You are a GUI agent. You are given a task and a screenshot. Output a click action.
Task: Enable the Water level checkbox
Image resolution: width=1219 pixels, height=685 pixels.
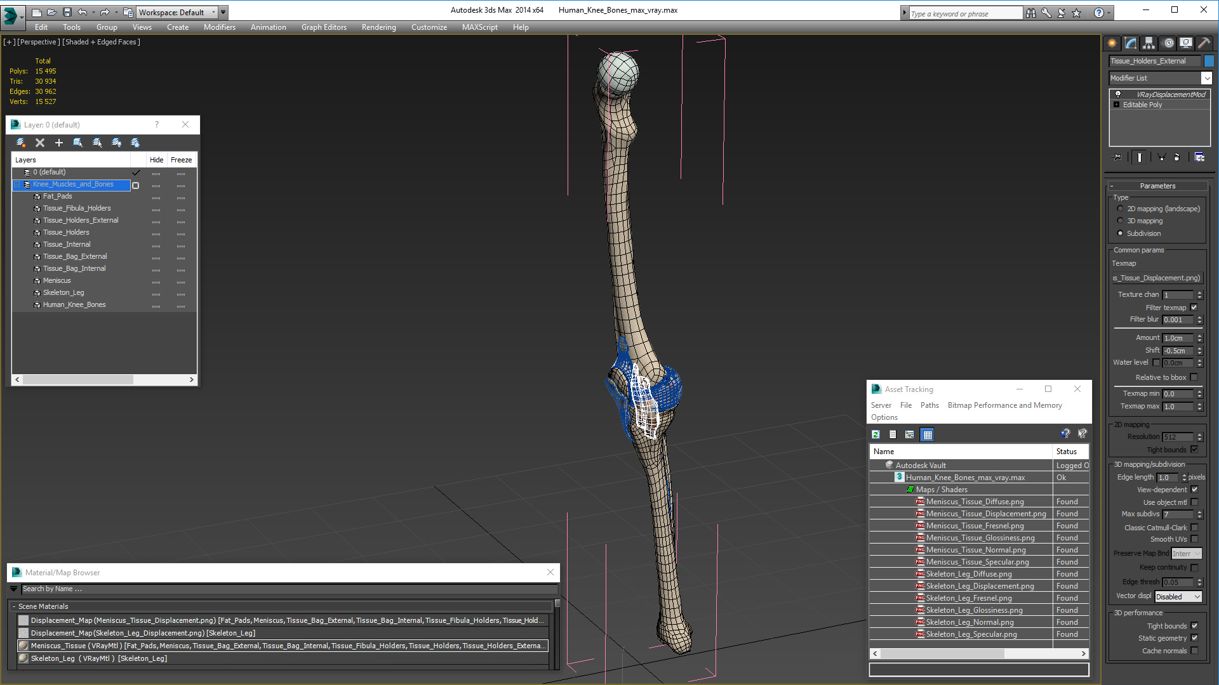coord(1156,363)
